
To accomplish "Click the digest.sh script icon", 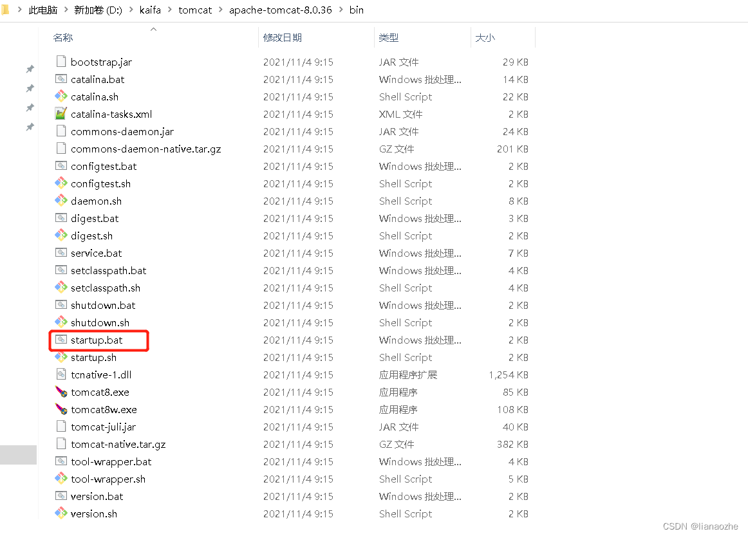I will coord(61,235).
